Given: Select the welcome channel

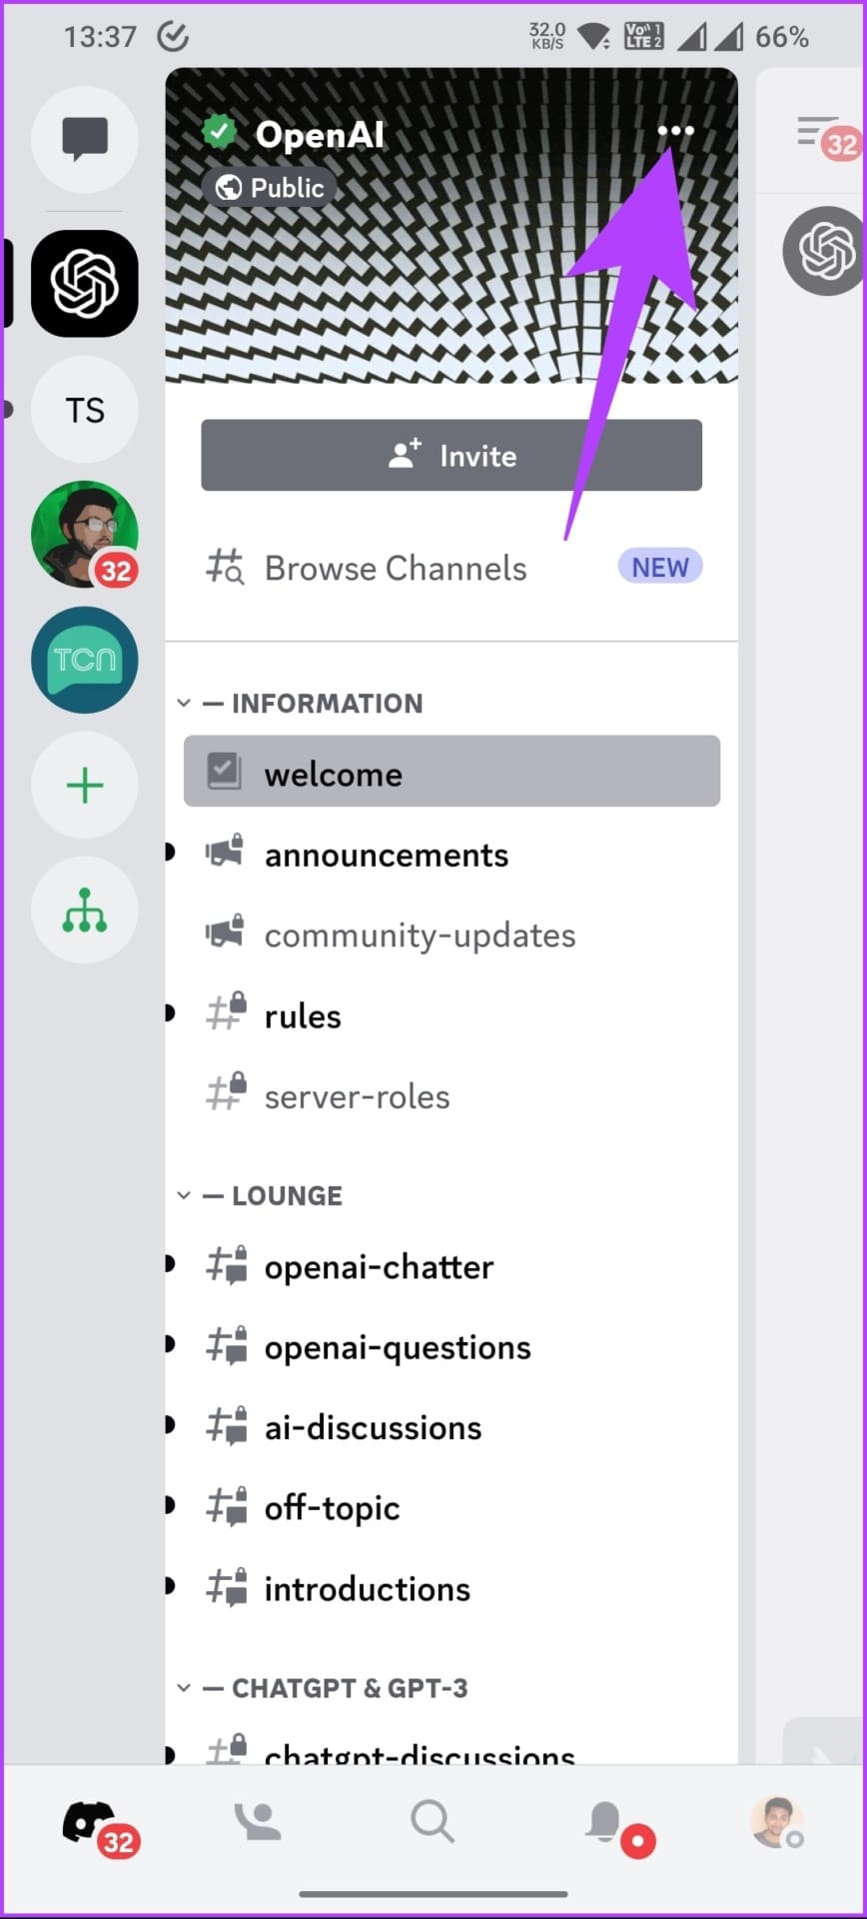Looking at the screenshot, I should click(451, 772).
